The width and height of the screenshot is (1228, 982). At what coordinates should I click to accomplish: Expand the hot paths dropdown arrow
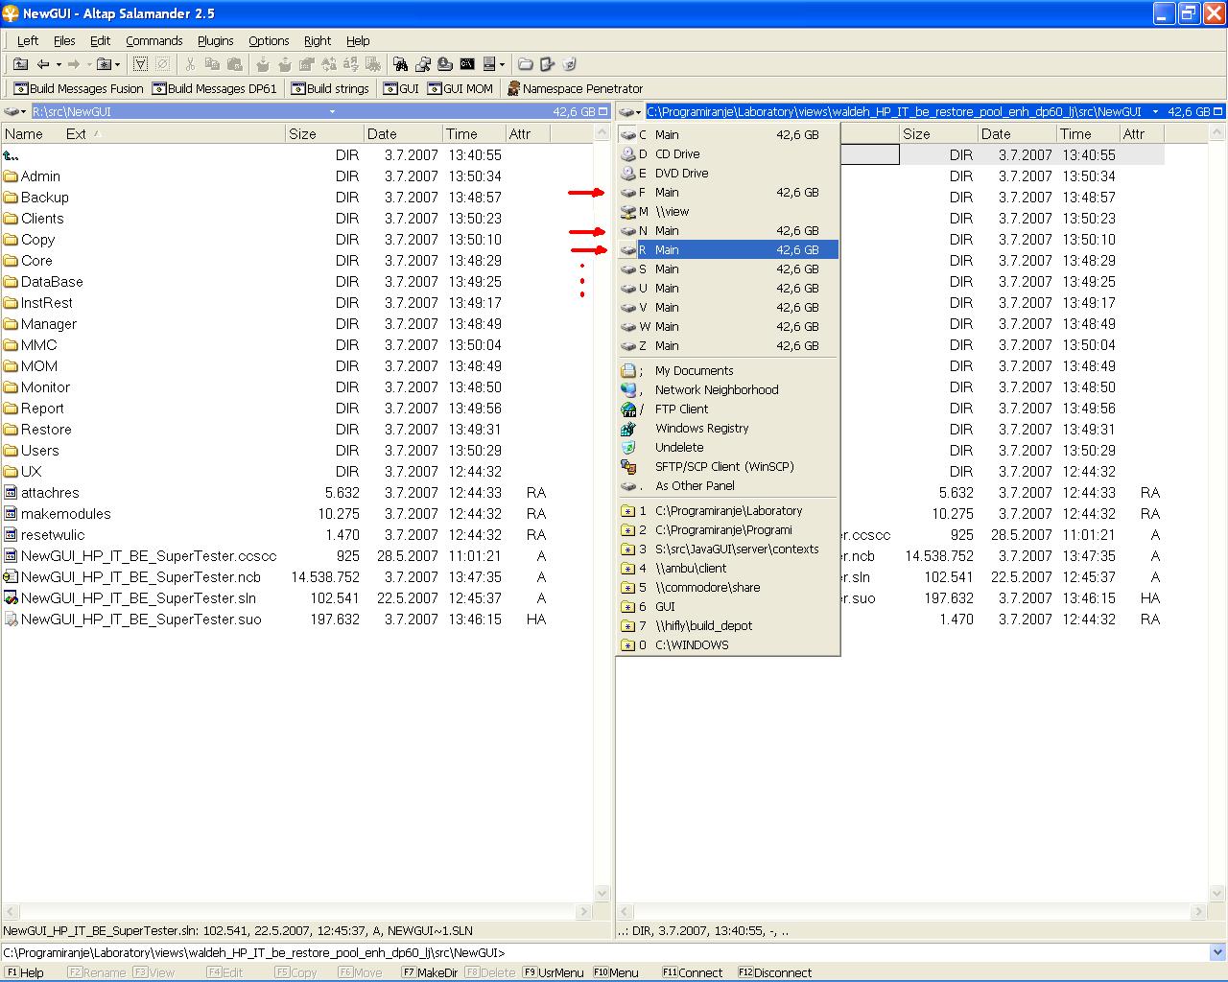tap(117, 64)
